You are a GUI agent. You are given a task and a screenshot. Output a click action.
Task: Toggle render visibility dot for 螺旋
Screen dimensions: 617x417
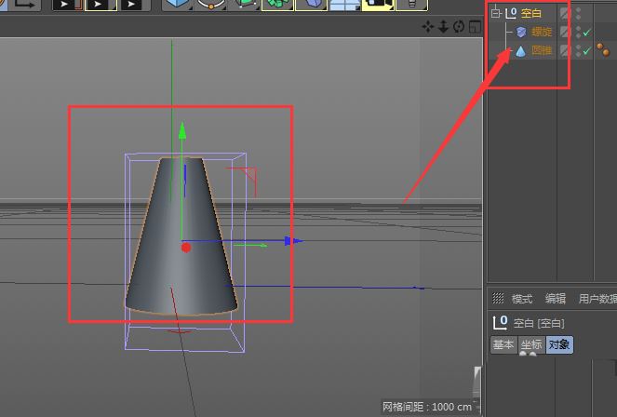coord(578,35)
